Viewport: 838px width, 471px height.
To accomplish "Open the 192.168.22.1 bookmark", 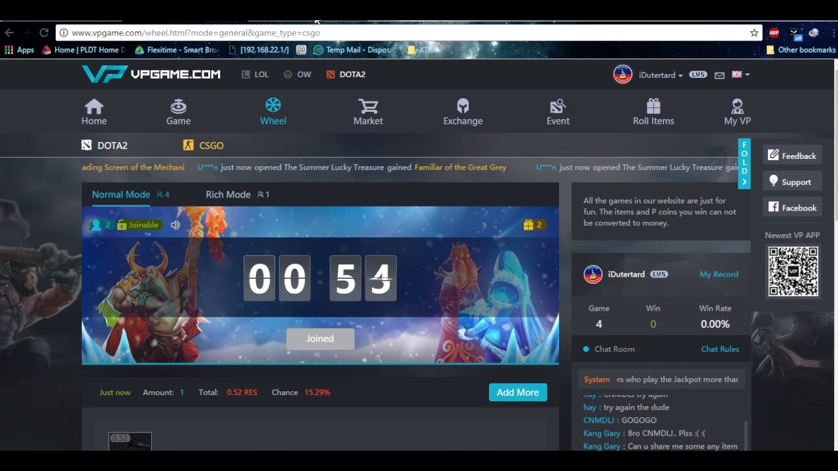I will coord(259,50).
